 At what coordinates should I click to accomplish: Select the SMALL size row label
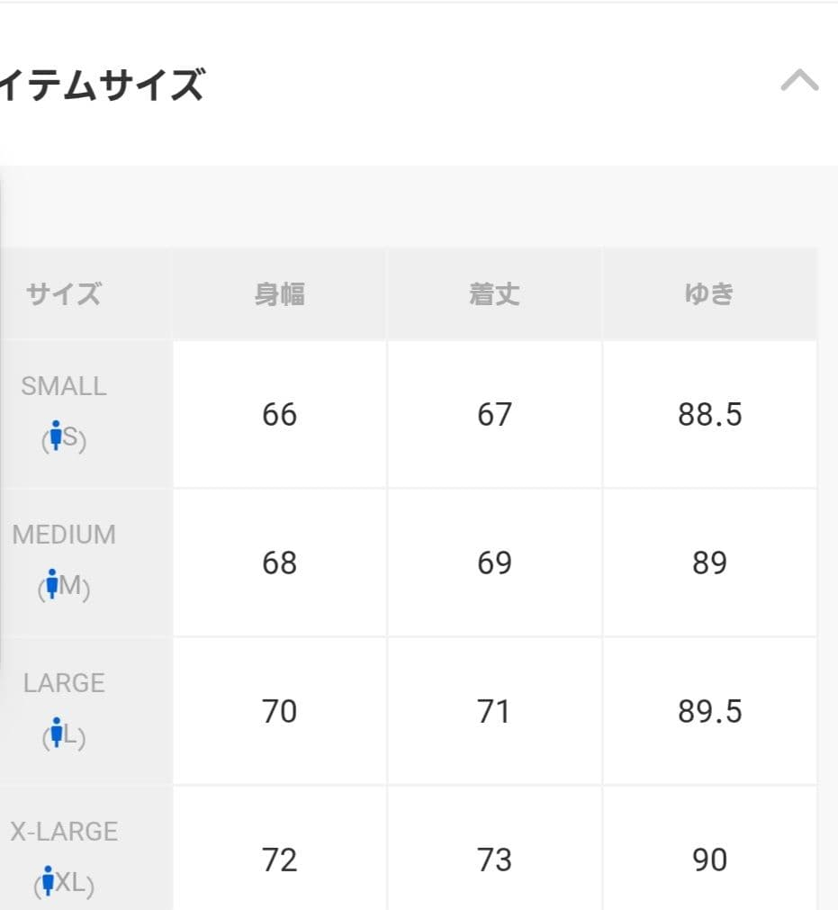64,386
